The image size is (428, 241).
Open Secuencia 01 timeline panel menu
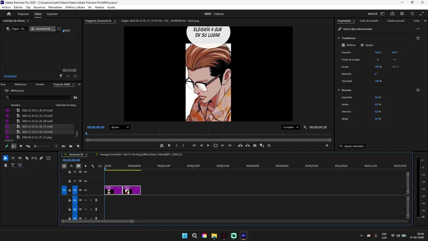[x=86, y=154]
